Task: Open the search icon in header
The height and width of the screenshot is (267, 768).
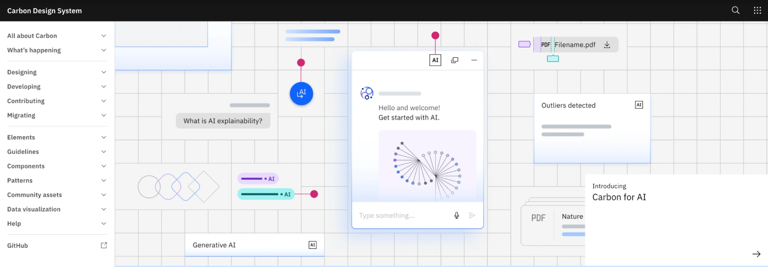Action: tap(735, 10)
